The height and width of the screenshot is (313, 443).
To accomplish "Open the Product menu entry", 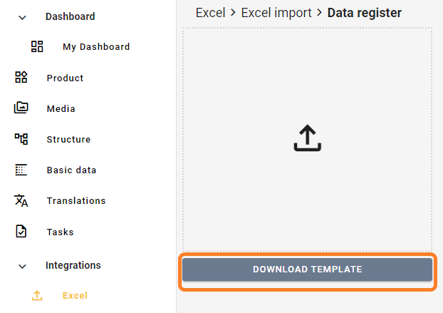I will [65, 78].
